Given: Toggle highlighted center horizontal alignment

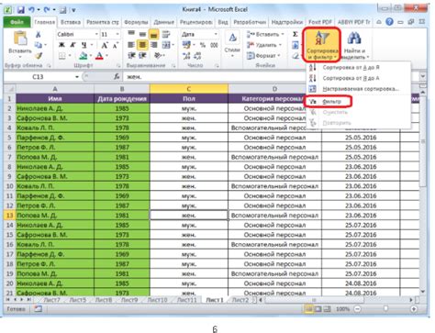Looking at the screenshot, I should [142, 45].
